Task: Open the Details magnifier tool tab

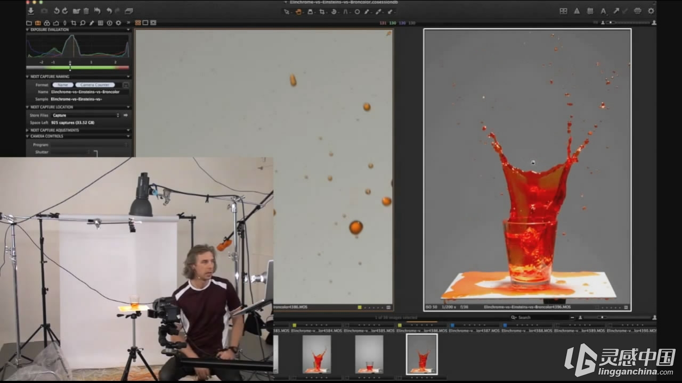Action: pos(83,23)
